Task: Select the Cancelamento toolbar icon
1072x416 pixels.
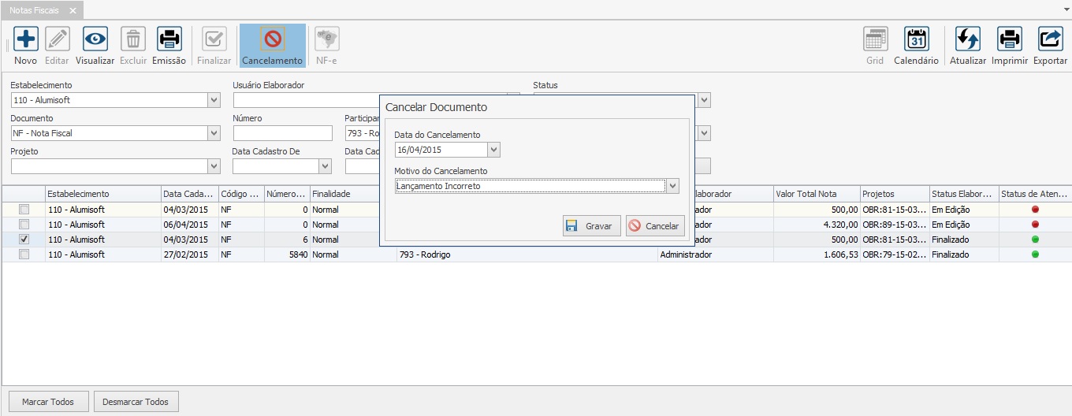Action: tap(272, 39)
